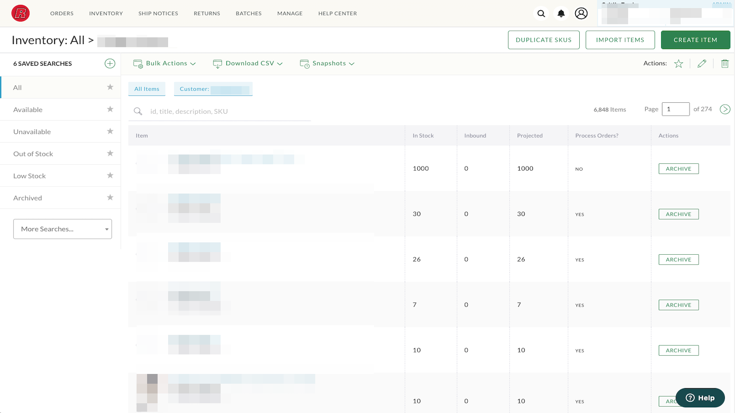
Task: Toggle favorite star for Archived search
Action: tap(110, 197)
